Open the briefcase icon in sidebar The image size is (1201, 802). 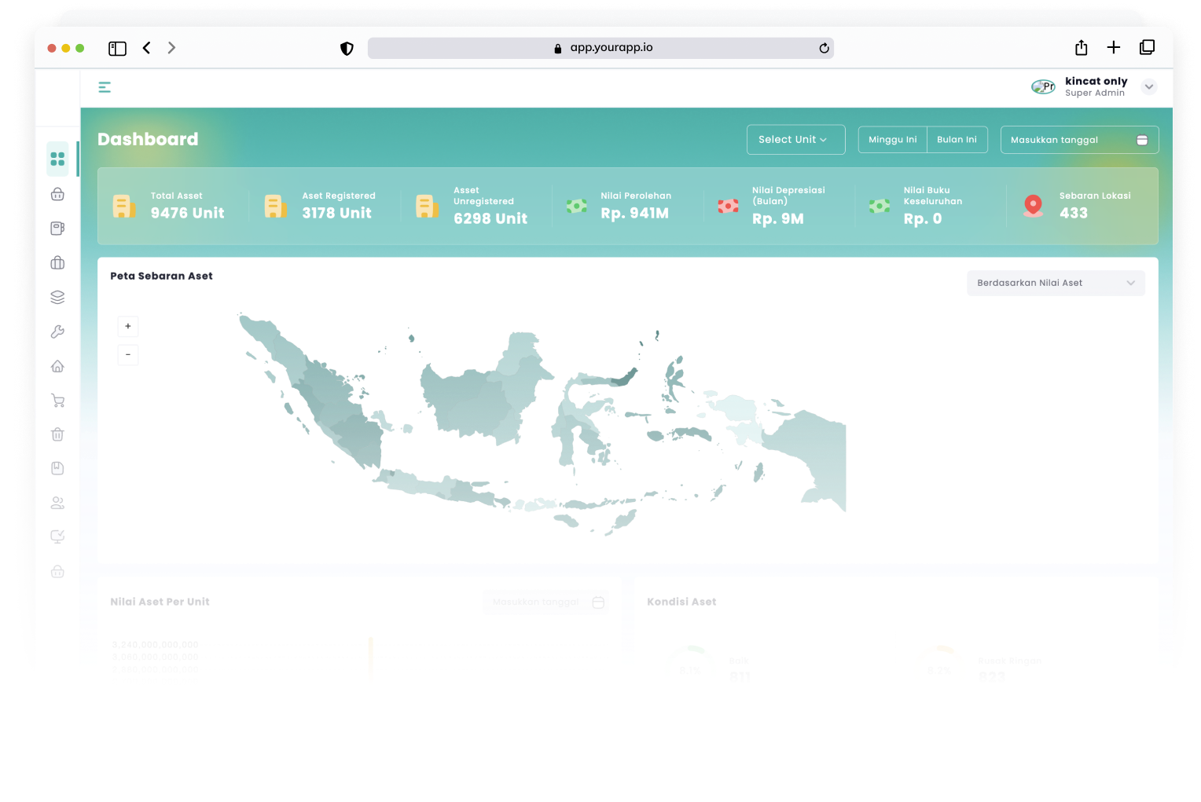(x=57, y=262)
